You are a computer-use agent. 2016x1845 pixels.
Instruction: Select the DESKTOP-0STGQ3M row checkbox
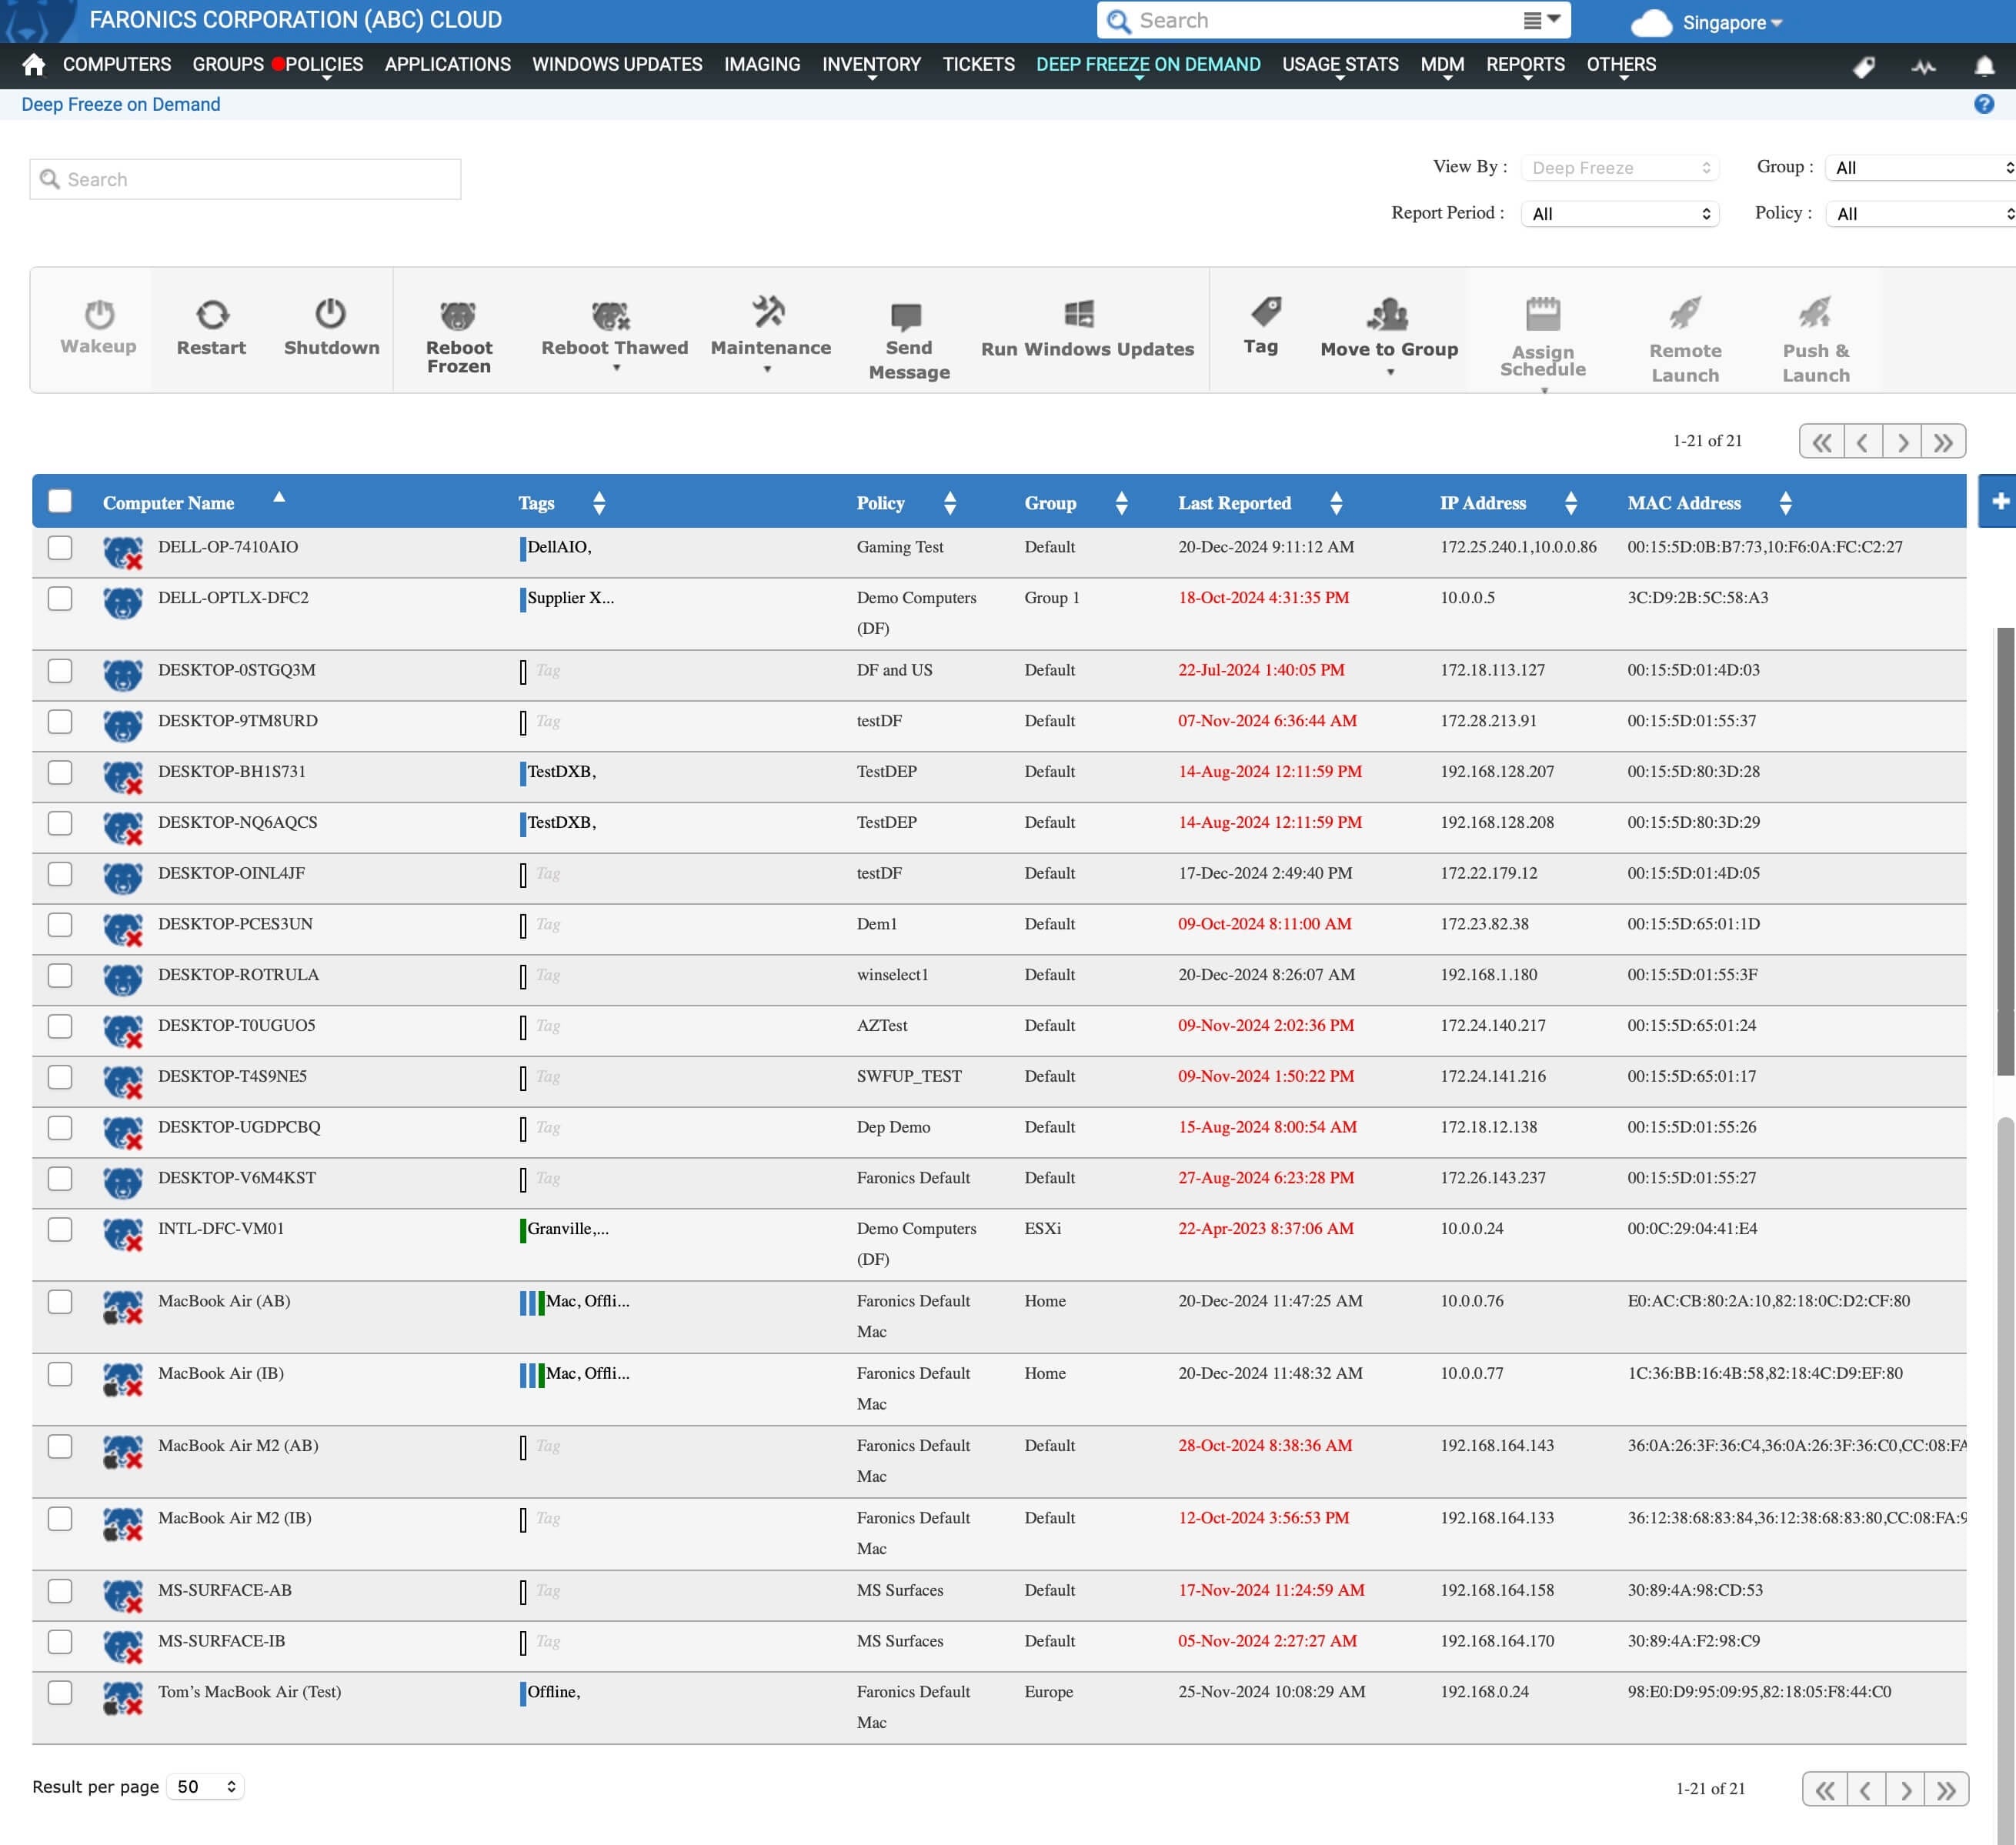[x=60, y=670]
